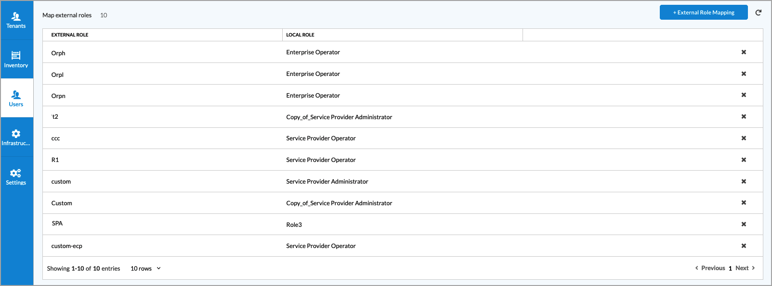Remove the t2 external role mapping
The image size is (772, 286).
click(x=744, y=117)
